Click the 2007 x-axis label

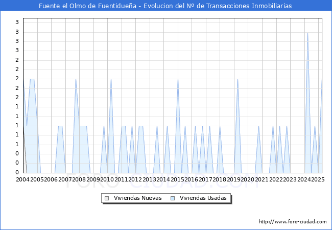pyautogui.click(x=65, y=179)
